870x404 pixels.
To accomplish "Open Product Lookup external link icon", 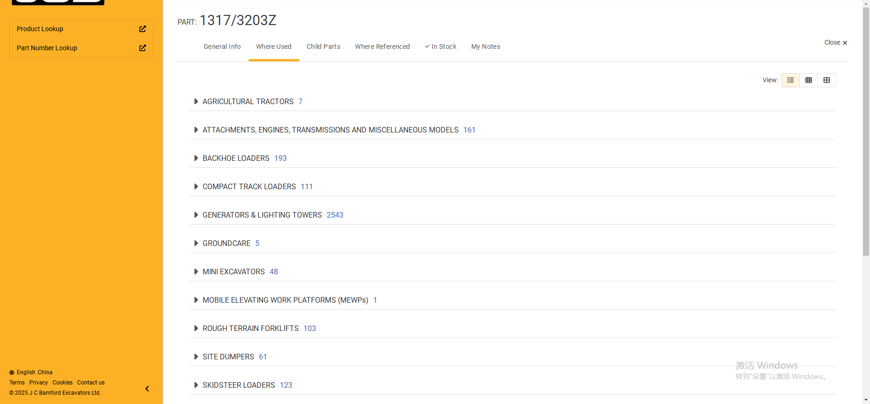I will pyautogui.click(x=143, y=29).
